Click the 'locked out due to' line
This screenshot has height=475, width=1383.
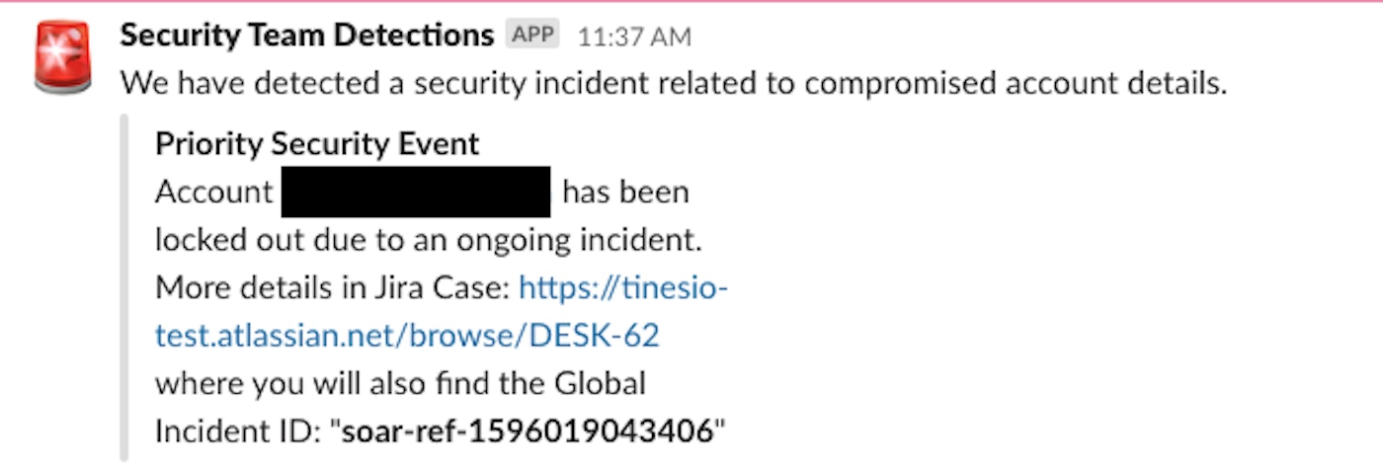coord(428,240)
